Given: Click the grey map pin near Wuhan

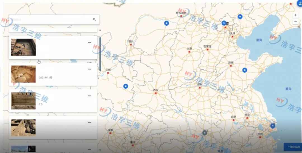Looking at the screenshot, I should point(205,133).
